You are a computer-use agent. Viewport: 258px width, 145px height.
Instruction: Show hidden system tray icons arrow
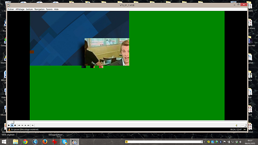[204, 142]
